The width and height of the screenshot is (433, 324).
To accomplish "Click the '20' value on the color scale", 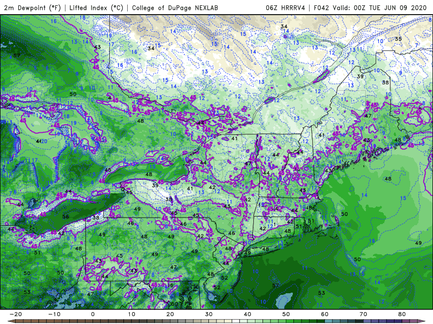I will [170, 314].
